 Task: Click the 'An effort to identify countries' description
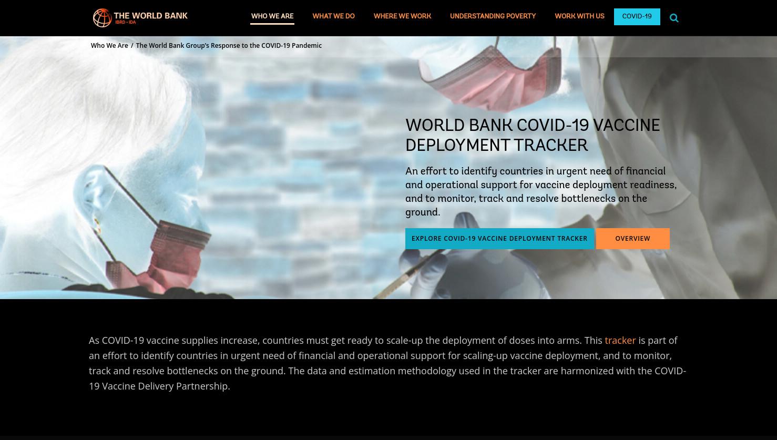(x=541, y=192)
